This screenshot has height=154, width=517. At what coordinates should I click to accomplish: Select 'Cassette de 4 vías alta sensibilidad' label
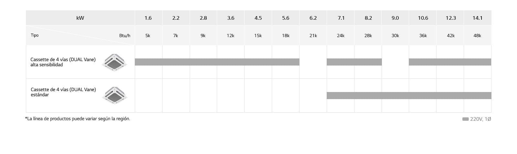63,62
